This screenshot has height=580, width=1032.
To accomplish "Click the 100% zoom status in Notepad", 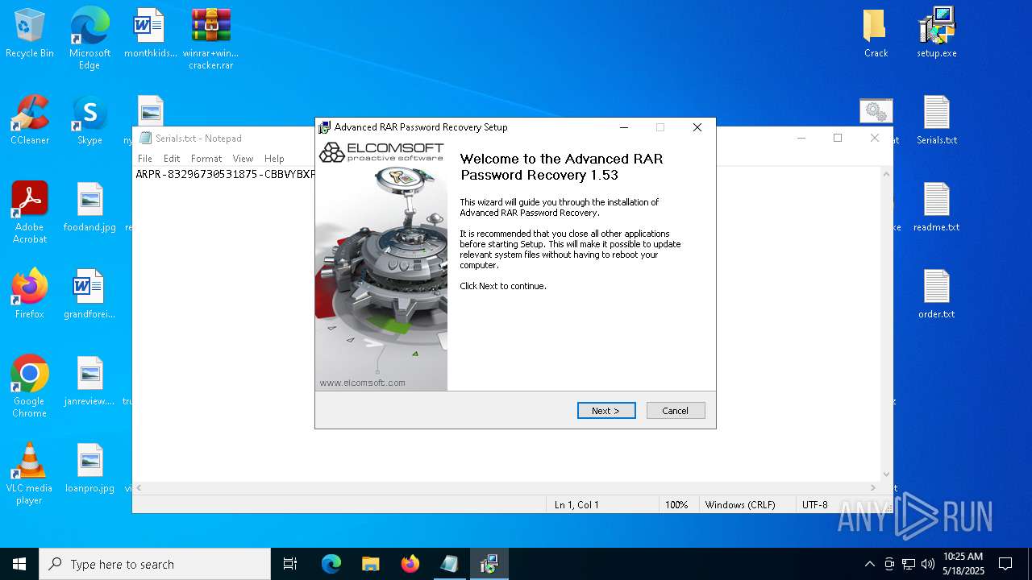I will (x=676, y=505).
